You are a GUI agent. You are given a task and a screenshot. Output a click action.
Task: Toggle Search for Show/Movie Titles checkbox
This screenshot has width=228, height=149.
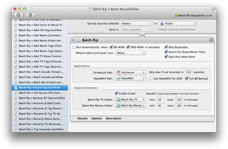(x=166, y=52)
